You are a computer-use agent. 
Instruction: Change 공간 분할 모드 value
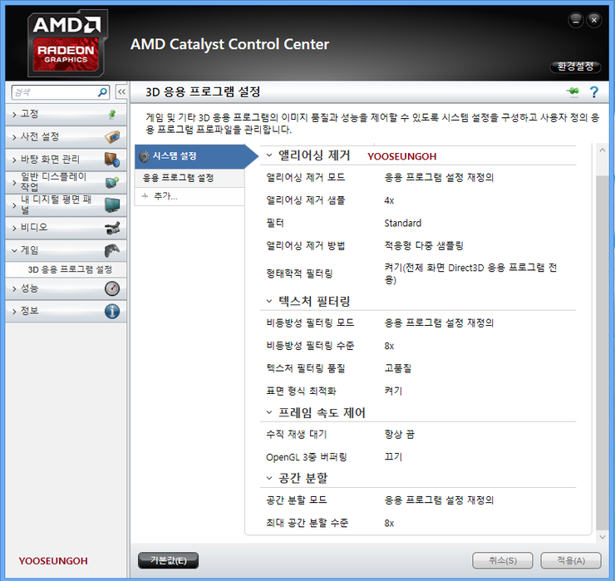point(439,500)
